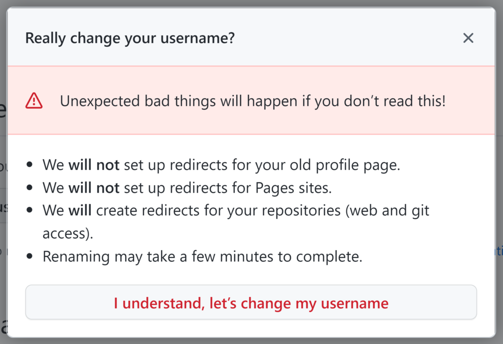The image size is (503, 344).
Task: Click the bullet before the repositories line
Action: coord(30,211)
